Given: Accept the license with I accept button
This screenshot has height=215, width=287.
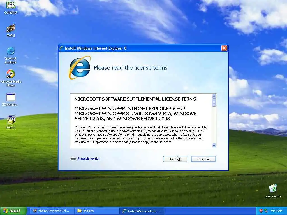Looking at the screenshot, I should pyautogui.click(x=175, y=159).
